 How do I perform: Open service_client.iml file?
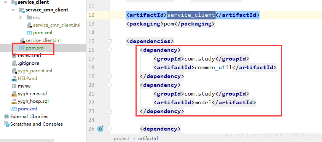43,40
